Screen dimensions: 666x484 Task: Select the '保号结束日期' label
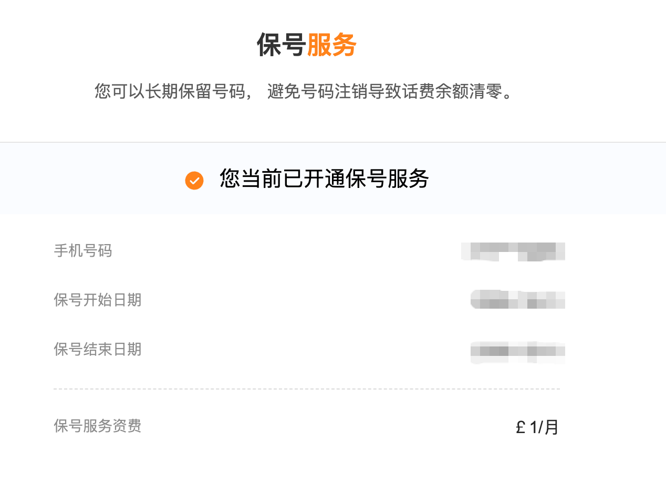(x=98, y=349)
